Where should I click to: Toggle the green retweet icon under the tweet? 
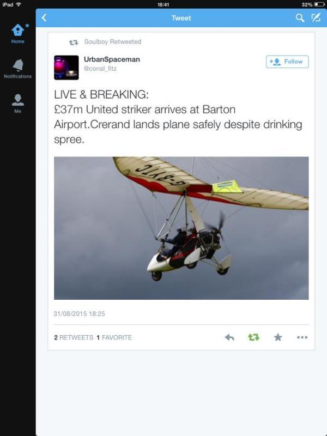253,337
